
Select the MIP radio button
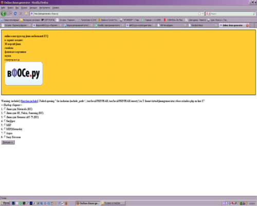pyautogui.click(x=5, y=125)
